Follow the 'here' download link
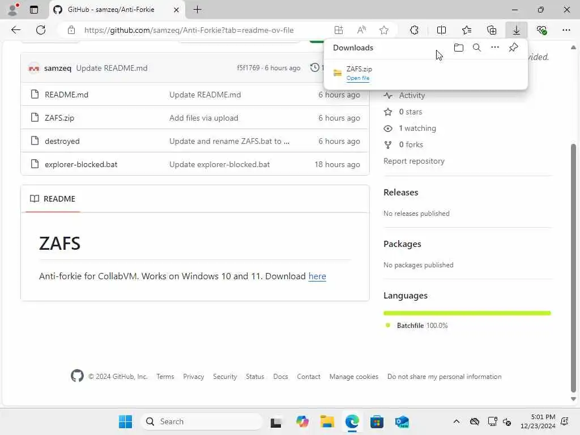 (x=317, y=276)
